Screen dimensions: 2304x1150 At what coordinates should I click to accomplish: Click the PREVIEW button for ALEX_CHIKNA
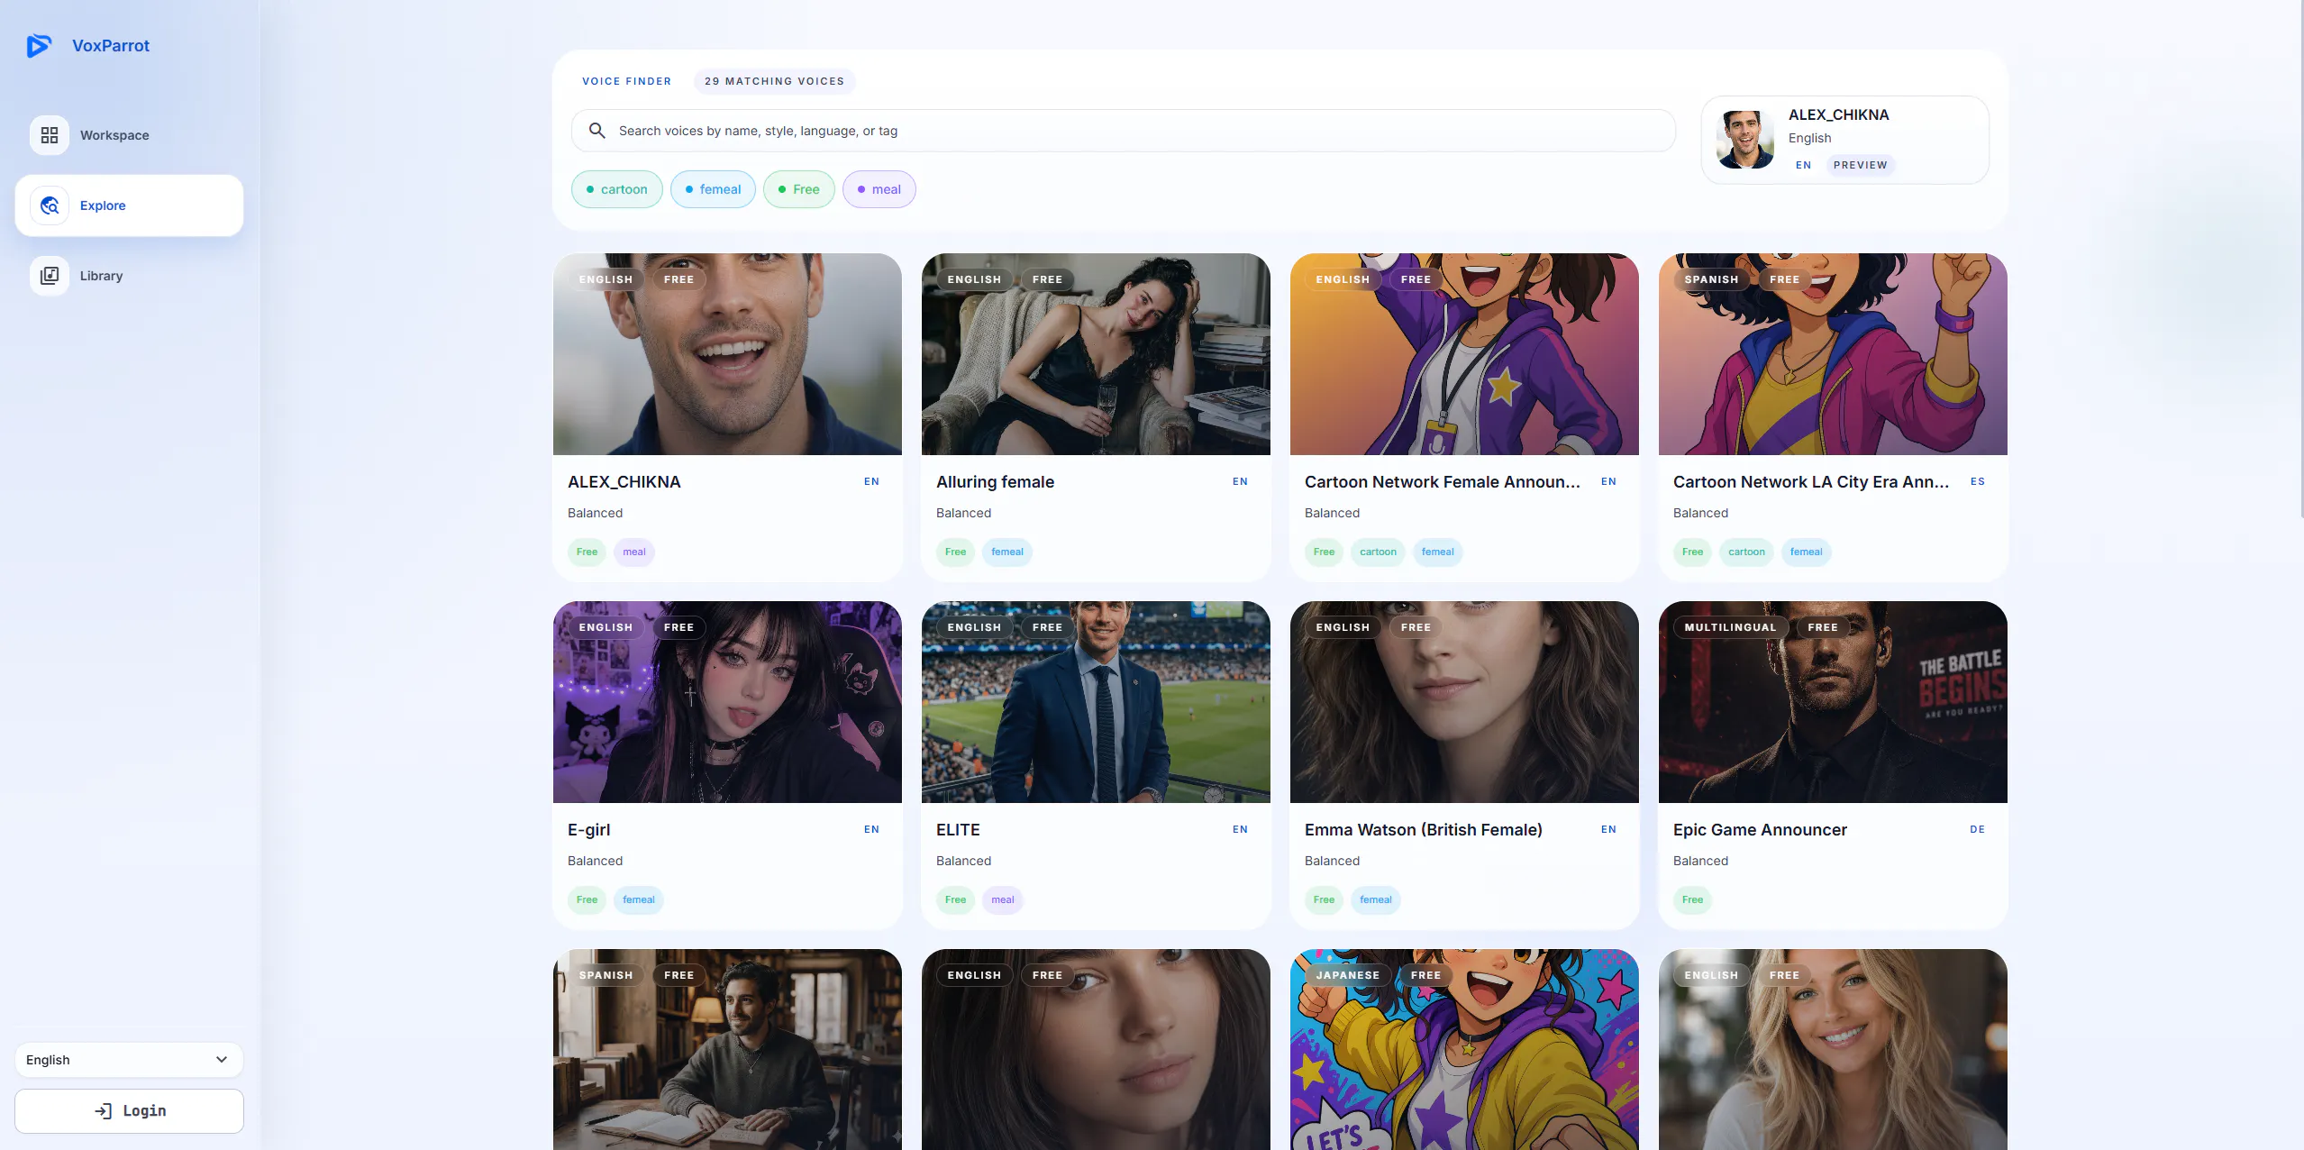point(1860,165)
